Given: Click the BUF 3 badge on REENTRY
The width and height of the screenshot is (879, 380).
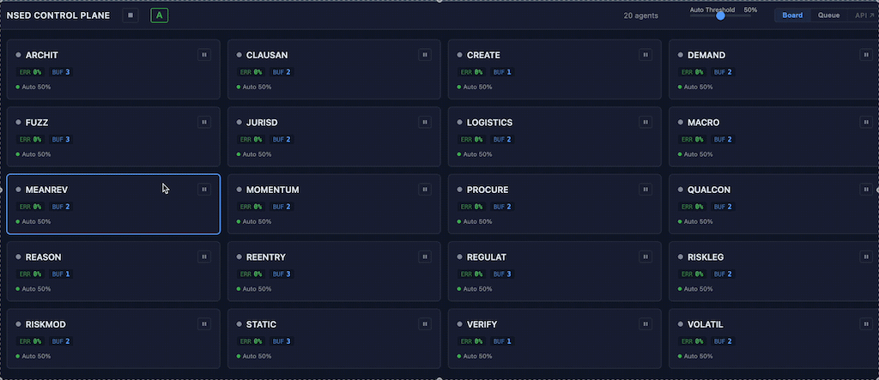Looking at the screenshot, I should (282, 274).
